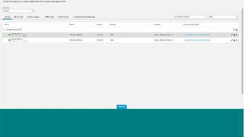
Task: Click green health status icon of swamp-ftdv-3
Action: pyautogui.click(x=10, y=35)
